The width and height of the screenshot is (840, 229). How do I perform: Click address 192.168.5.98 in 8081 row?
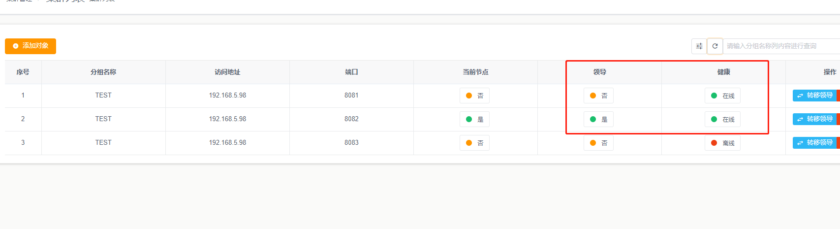tap(227, 95)
